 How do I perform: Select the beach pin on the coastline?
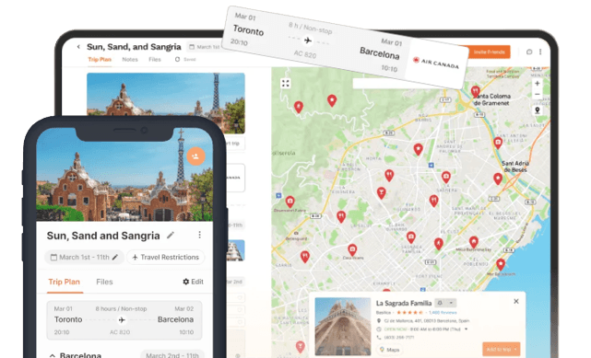[501, 265]
